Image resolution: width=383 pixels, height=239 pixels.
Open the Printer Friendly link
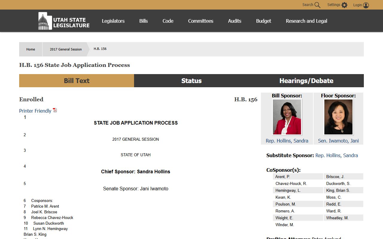pos(35,111)
